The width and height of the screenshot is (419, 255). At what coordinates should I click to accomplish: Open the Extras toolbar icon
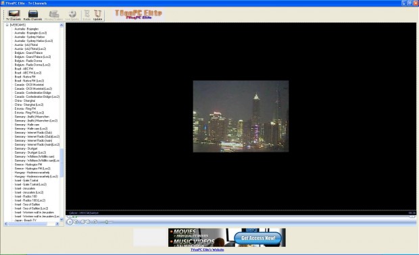(x=87, y=16)
